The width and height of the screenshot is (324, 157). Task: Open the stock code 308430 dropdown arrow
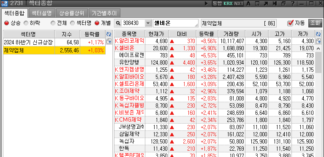(148, 23)
